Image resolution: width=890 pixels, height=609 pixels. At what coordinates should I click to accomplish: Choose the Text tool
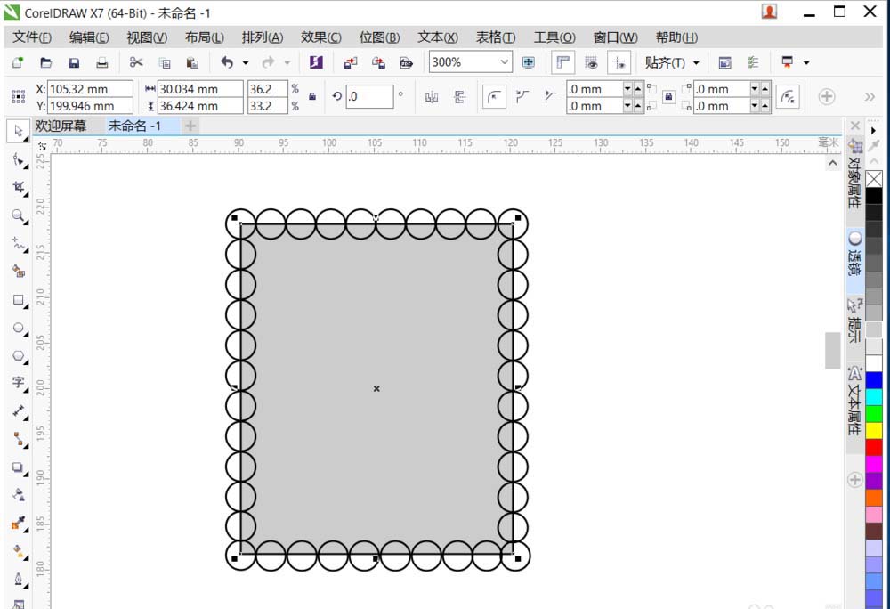18,385
